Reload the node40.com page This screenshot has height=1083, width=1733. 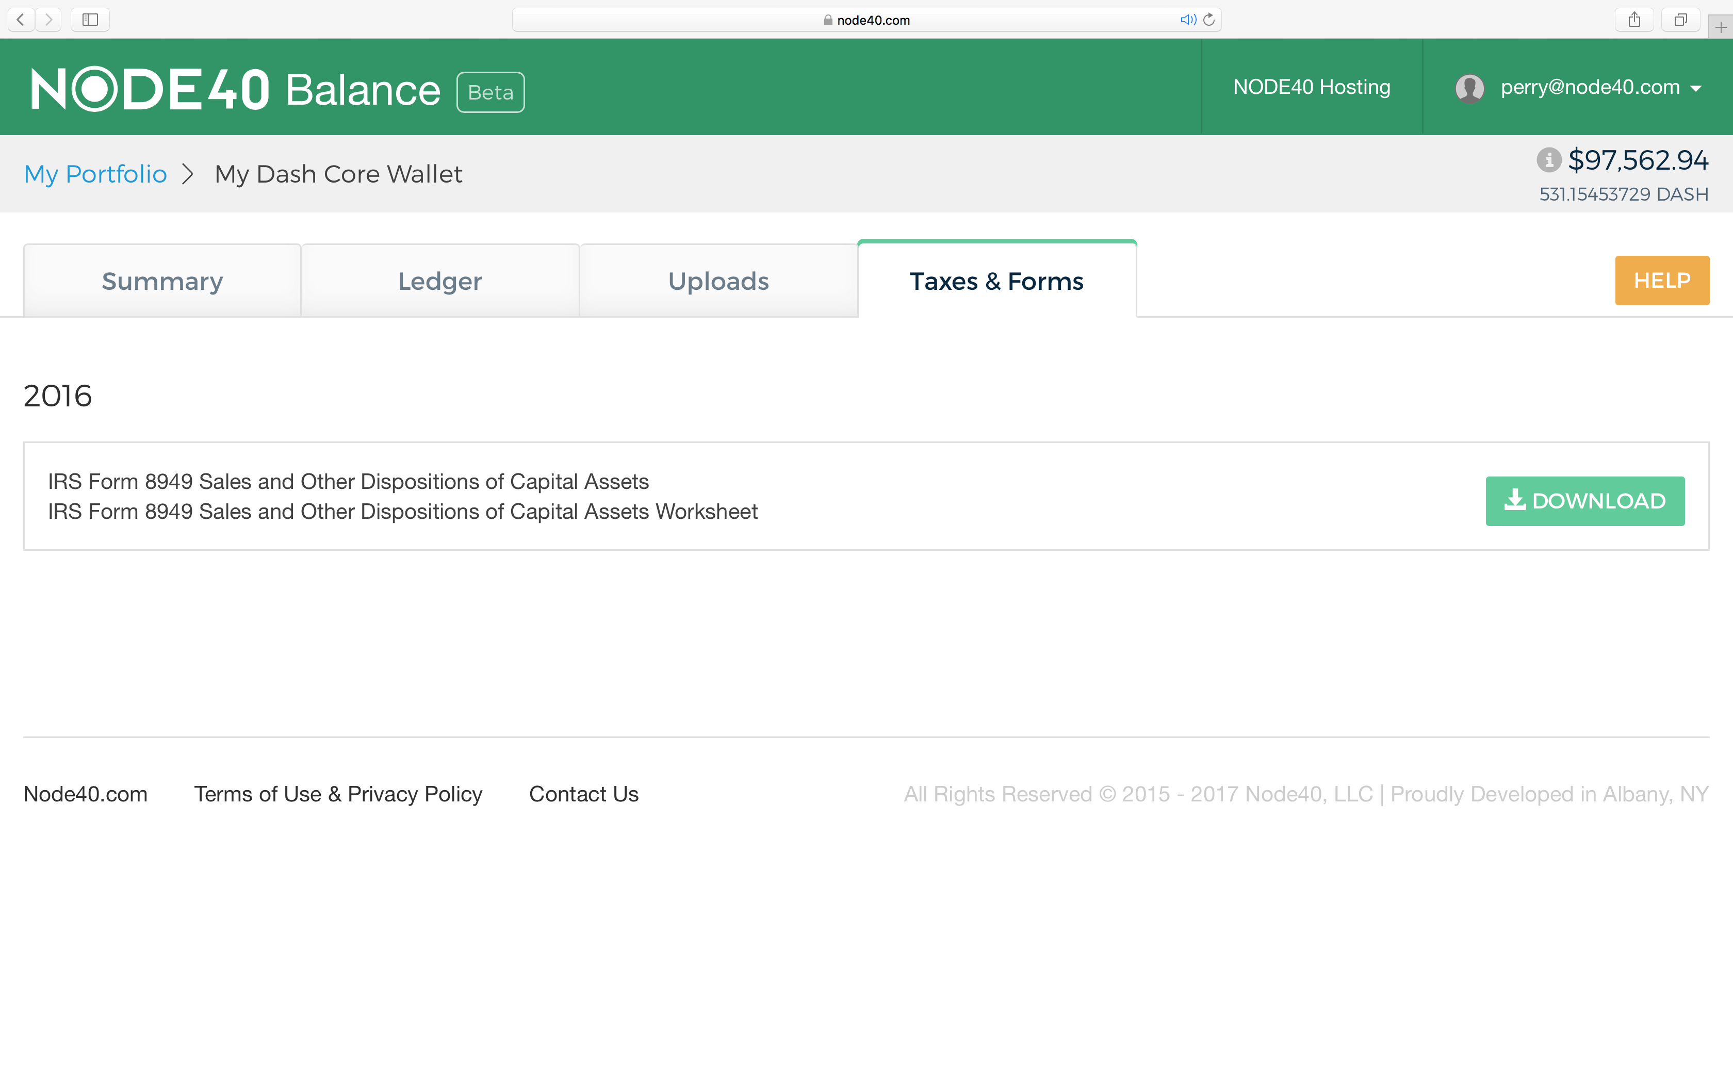tap(1209, 20)
